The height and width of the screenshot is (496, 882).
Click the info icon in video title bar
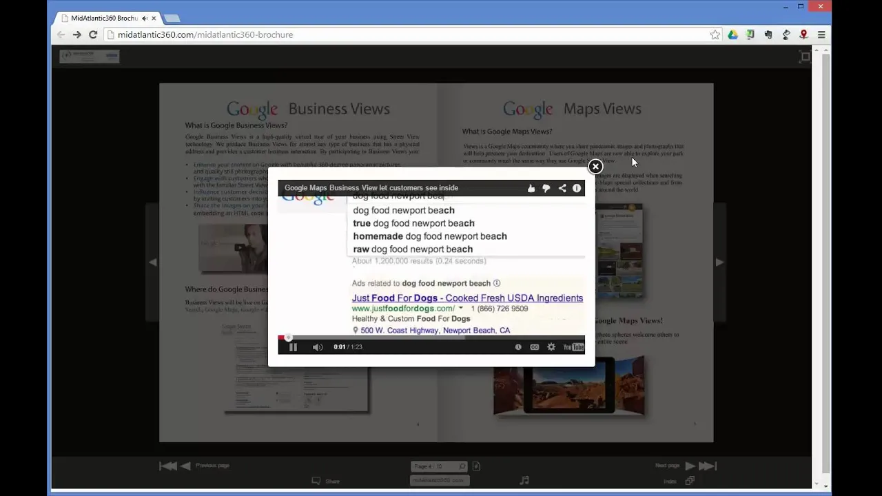click(577, 188)
